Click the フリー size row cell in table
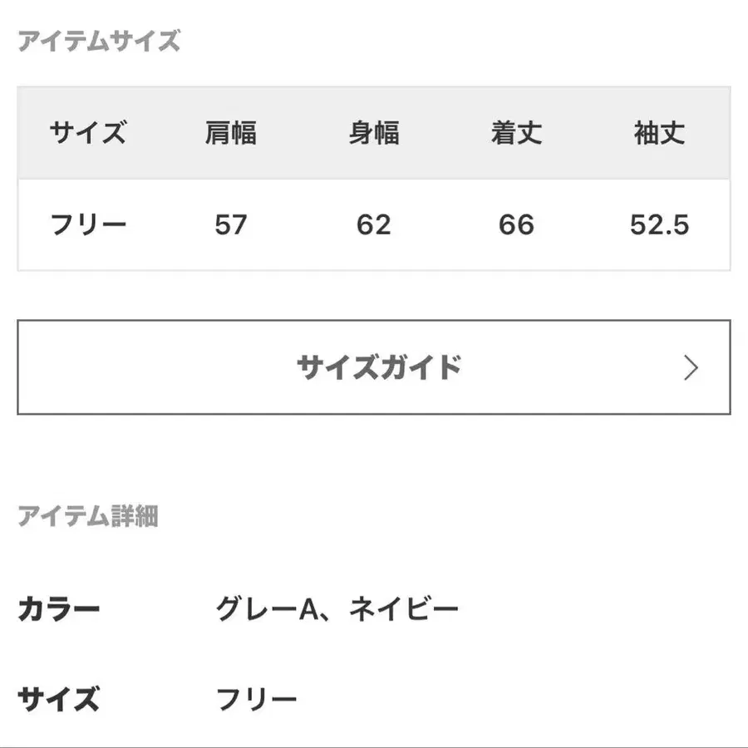The width and height of the screenshot is (748, 748). 88,225
